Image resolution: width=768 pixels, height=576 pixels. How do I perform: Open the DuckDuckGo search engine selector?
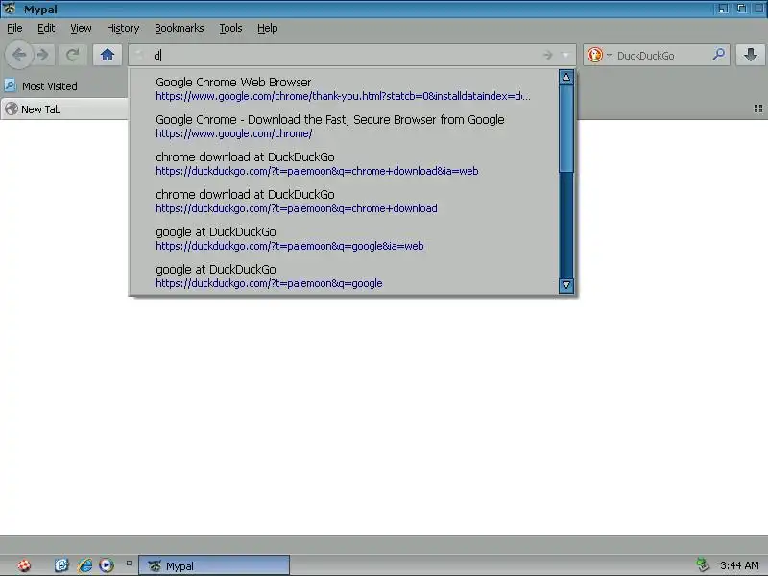click(x=610, y=55)
